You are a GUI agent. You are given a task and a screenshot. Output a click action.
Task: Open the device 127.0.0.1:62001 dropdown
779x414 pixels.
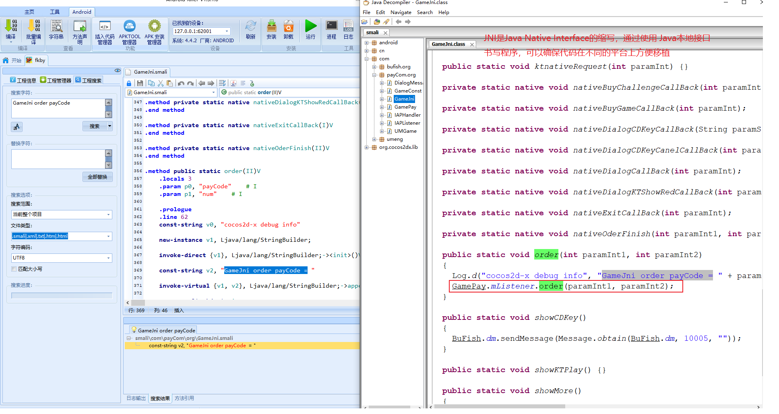coord(227,31)
